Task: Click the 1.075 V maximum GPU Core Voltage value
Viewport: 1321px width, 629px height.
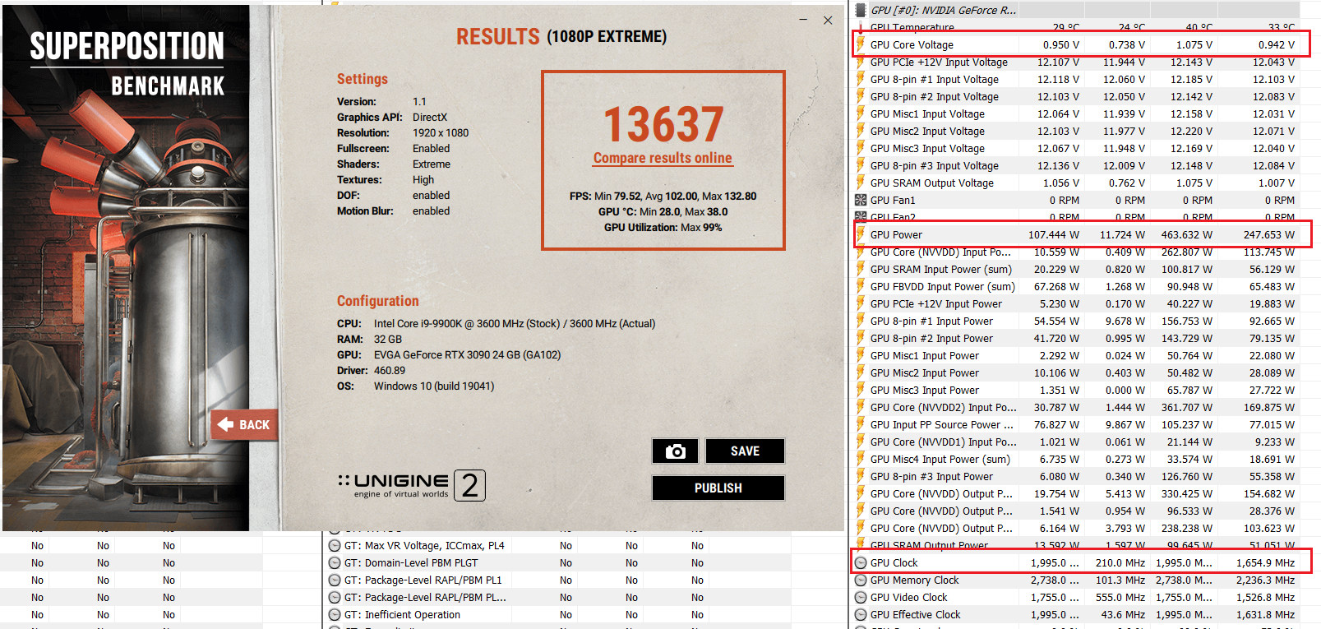Action: coord(1194,44)
